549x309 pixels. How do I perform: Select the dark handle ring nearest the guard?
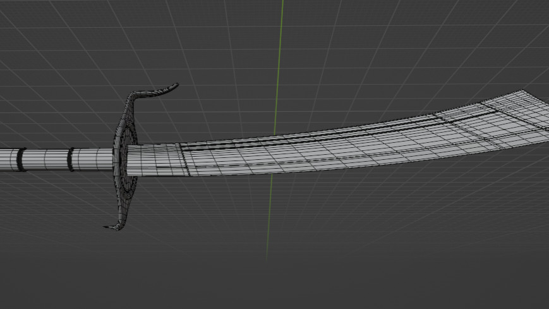pyautogui.click(x=71, y=159)
